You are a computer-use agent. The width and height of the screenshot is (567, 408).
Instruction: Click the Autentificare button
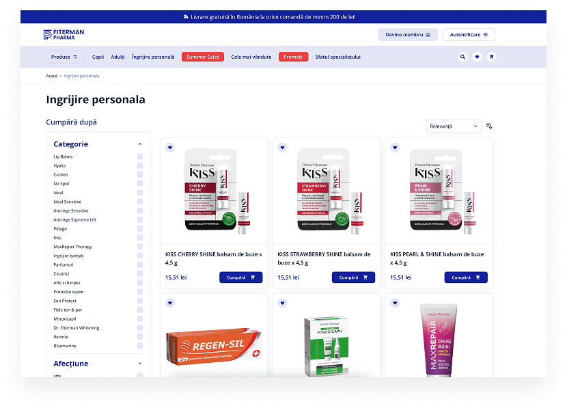pyautogui.click(x=469, y=35)
